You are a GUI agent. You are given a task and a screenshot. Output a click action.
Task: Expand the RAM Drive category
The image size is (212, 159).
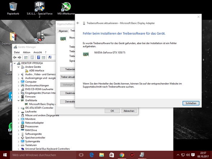pyautogui.click(x=19, y=130)
